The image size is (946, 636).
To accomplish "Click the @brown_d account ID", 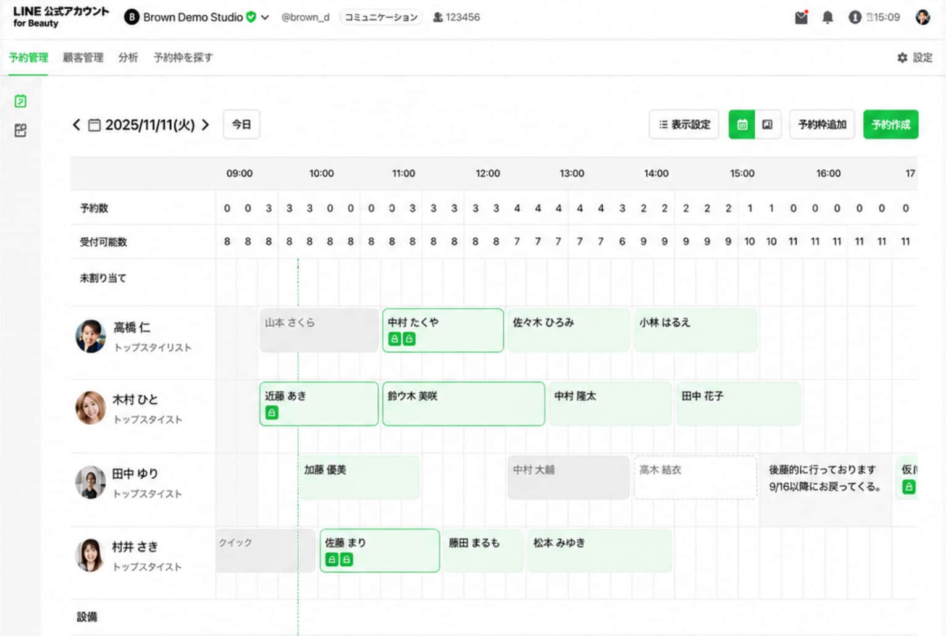I will tap(305, 17).
